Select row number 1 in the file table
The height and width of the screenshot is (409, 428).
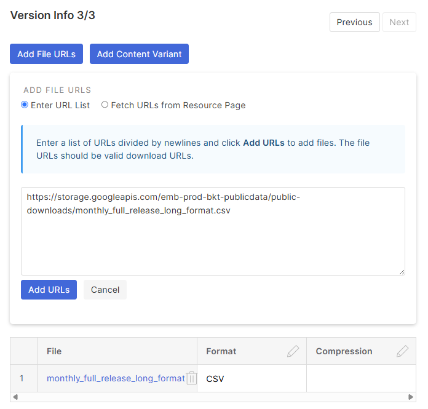tap(22, 378)
